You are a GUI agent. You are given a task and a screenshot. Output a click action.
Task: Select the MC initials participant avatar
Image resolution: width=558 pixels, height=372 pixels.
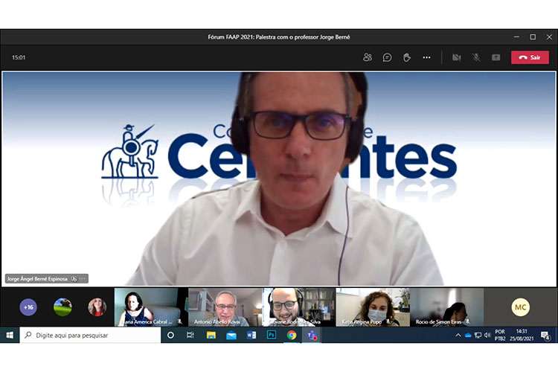click(520, 307)
